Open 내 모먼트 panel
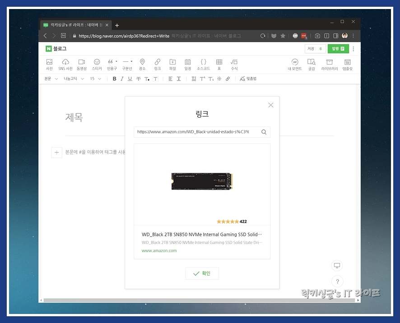The image size is (400, 323). (x=295, y=65)
